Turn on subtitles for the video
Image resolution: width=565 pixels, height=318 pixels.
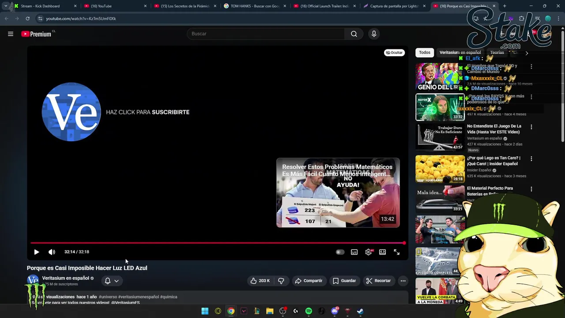(354, 252)
